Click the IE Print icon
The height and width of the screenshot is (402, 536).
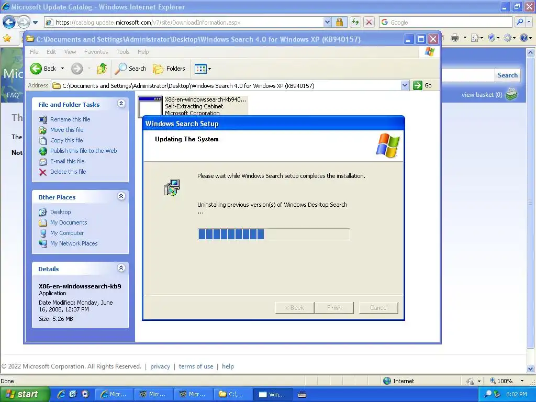(x=455, y=38)
